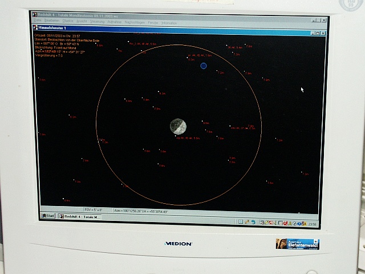
Task: Open the Steuerung menu
Action: coord(98,22)
